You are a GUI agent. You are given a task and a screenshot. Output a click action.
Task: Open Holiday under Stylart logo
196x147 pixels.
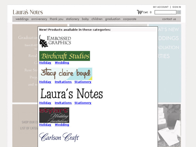[45, 125]
